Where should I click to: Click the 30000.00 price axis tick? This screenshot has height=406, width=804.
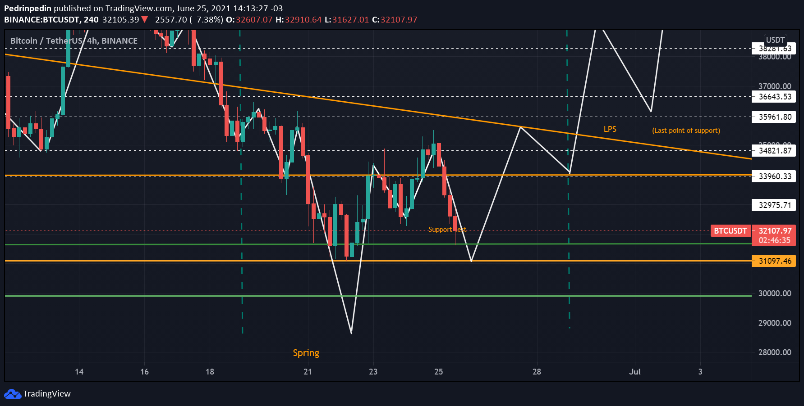(775, 293)
